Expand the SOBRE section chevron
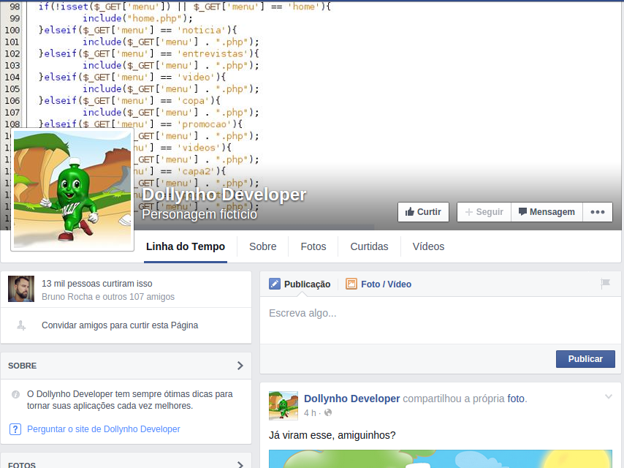The height and width of the screenshot is (468, 624). [240, 366]
